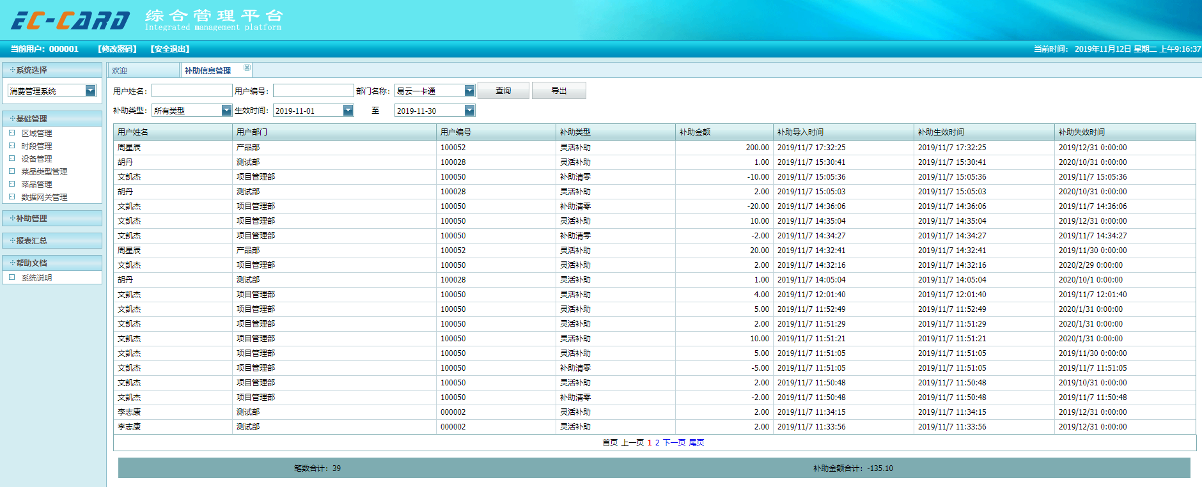
Task: Click the 安全退出 link
Action: 170,49
